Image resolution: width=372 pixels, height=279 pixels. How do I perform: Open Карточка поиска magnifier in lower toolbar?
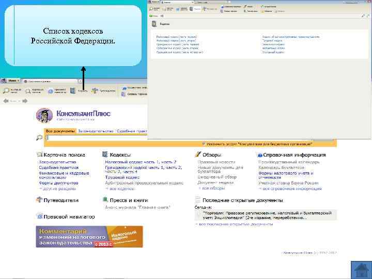point(35,90)
